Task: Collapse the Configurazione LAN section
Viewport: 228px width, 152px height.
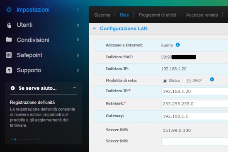Action: (95, 28)
